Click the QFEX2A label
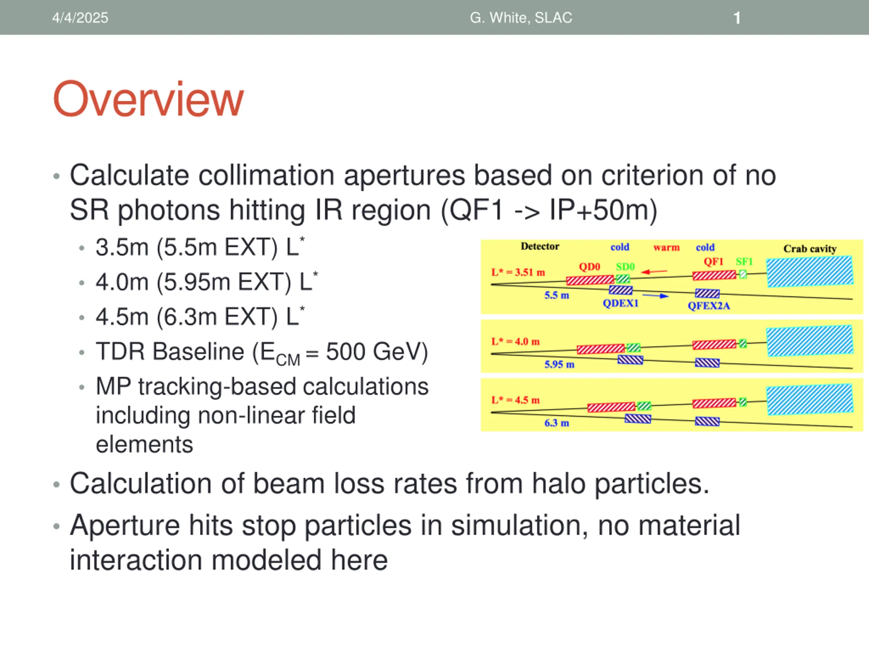 point(709,306)
